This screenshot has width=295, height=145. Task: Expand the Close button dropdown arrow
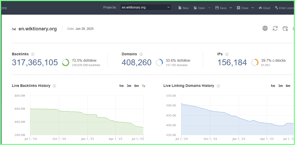253,8
